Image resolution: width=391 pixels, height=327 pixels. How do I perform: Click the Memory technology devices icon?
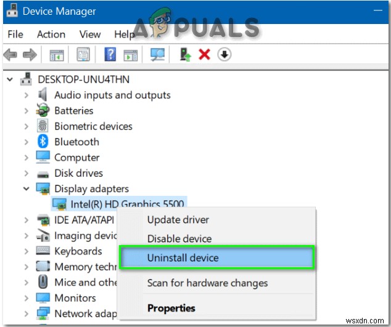coord(43,266)
